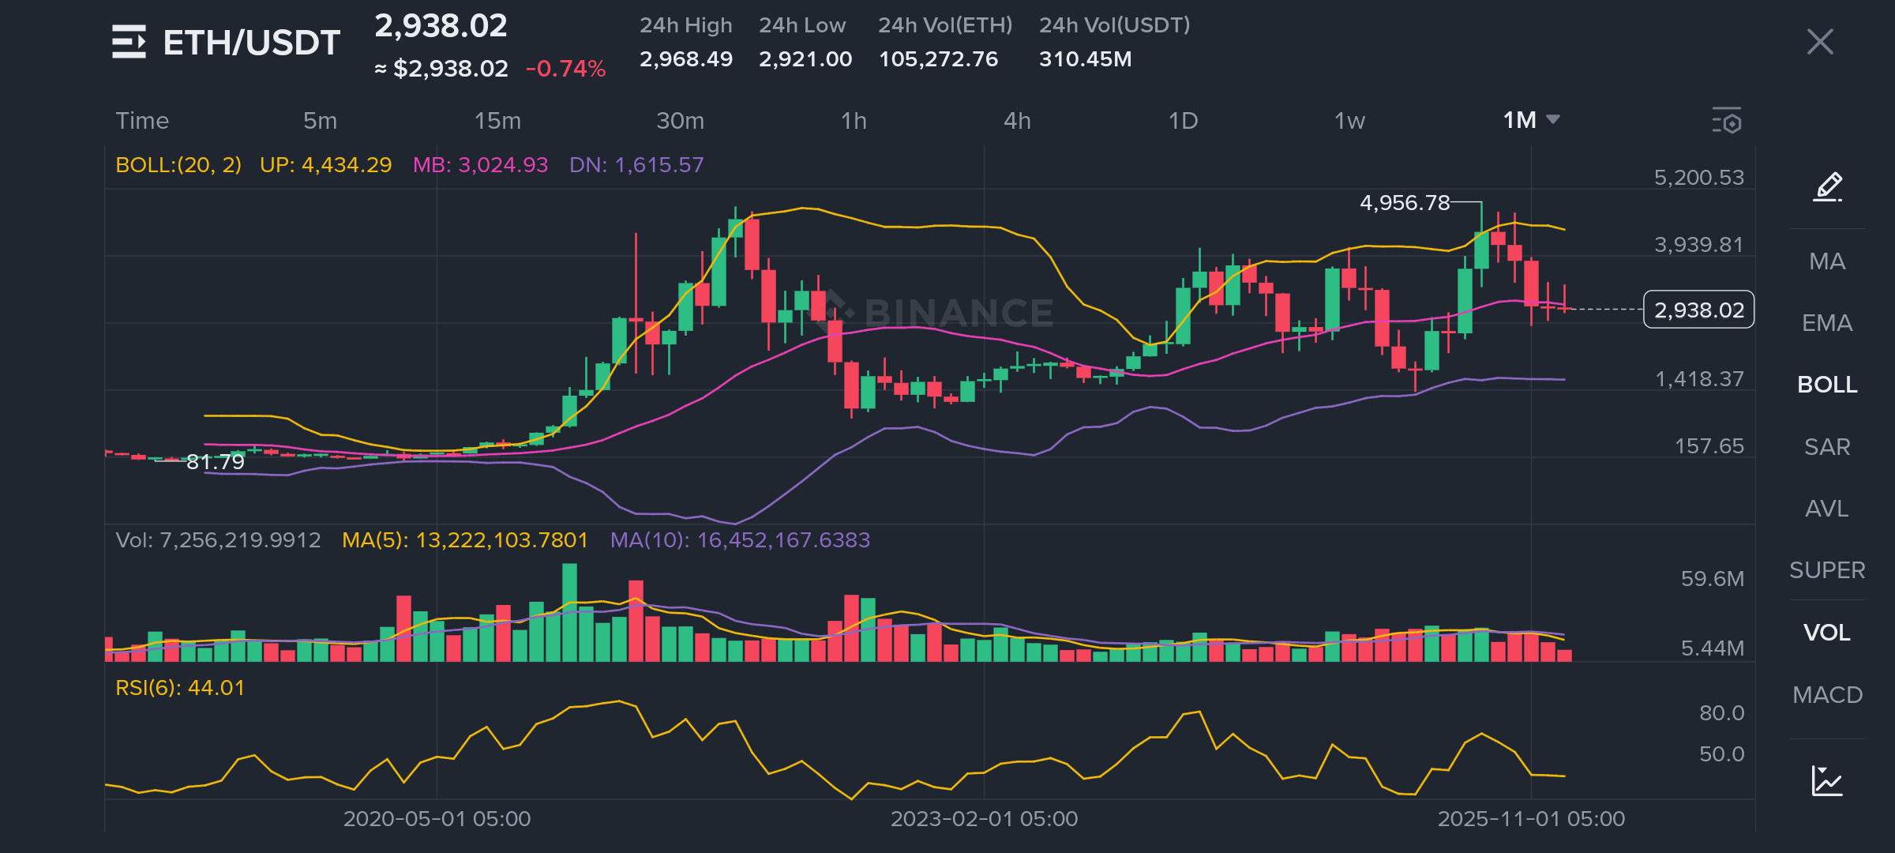Image resolution: width=1895 pixels, height=853 pixels.
Task: Toggle the EMA indicator
Action: click(1827, 323)
